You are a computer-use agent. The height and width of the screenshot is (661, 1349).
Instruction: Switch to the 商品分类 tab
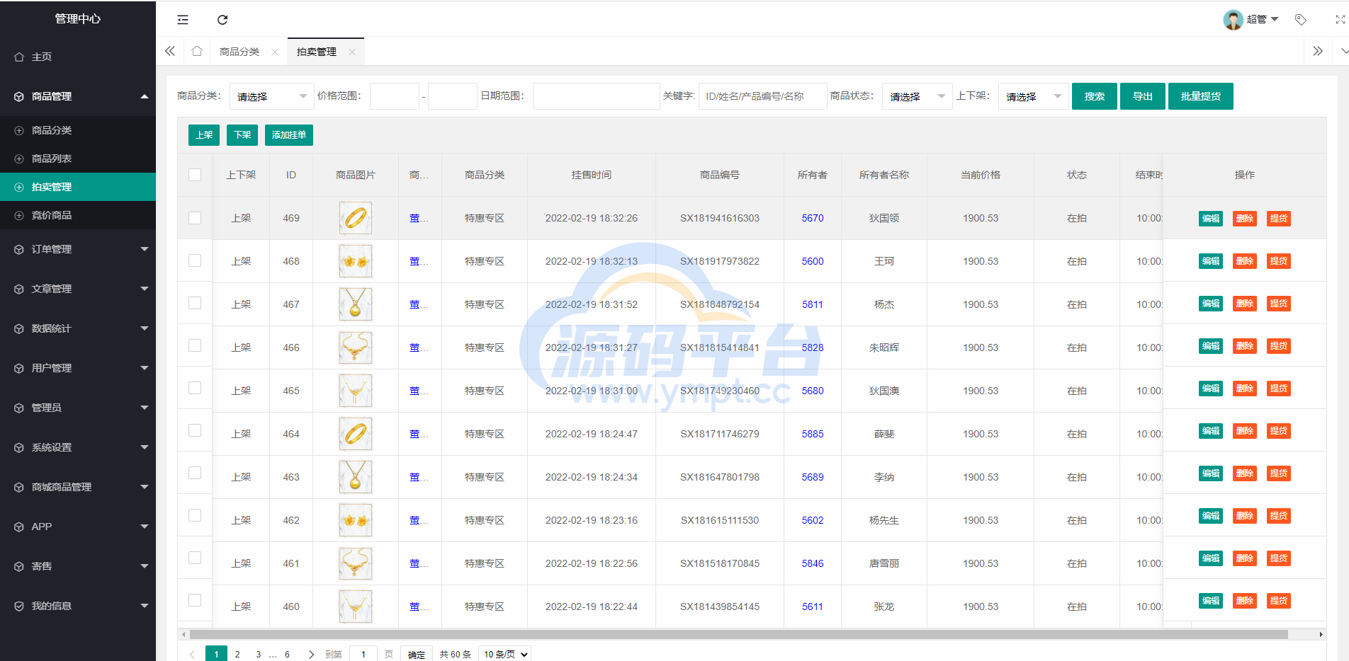click(x=239, y=52)
